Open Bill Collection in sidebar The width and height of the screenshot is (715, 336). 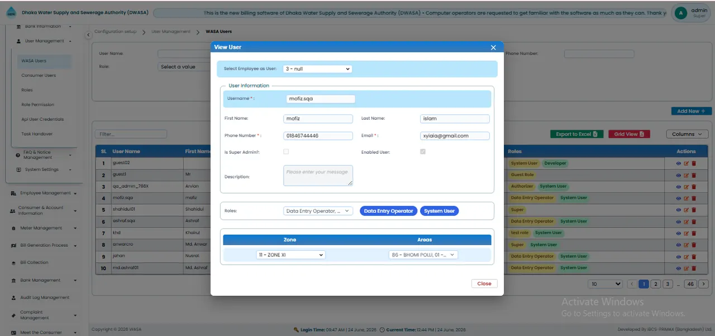pos(34,262)
